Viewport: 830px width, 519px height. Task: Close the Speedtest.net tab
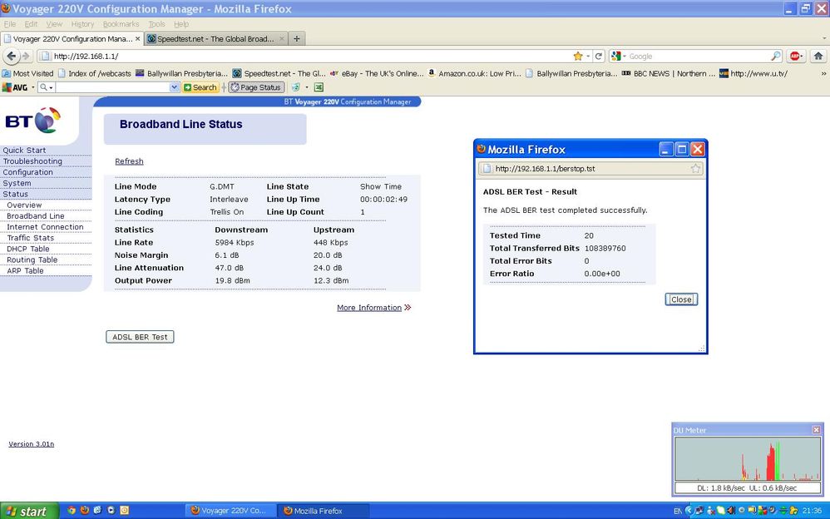coord(282,38)
